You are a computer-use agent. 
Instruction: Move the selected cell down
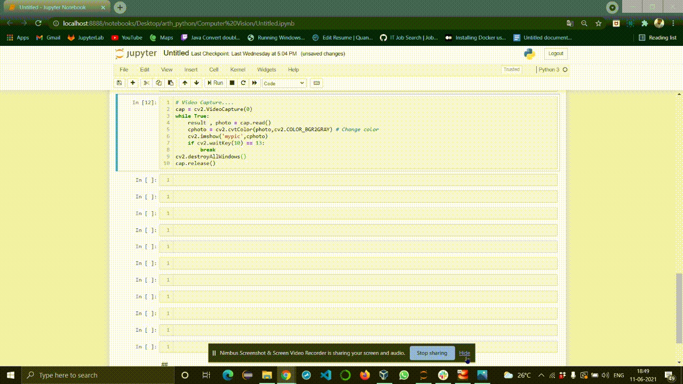tap(196, 83)
